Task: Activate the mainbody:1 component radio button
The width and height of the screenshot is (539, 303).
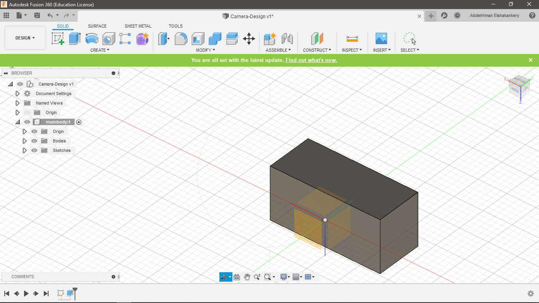Action: coord(79,122)
